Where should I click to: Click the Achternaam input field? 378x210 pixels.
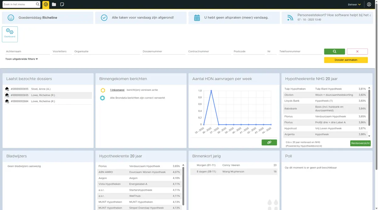click(x=28, y=51)
